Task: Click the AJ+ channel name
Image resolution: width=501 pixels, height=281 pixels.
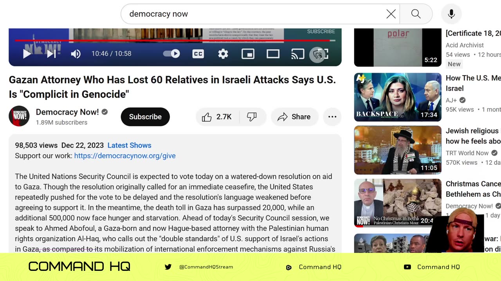Action: pyautogui.click(x=452, y=100)
